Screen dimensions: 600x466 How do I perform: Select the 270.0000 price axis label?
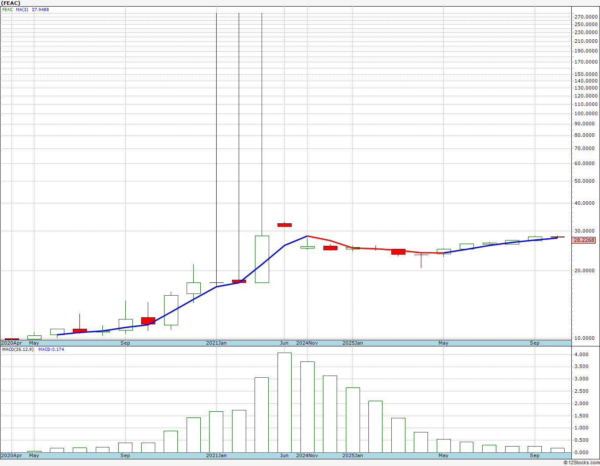point(586,17)
